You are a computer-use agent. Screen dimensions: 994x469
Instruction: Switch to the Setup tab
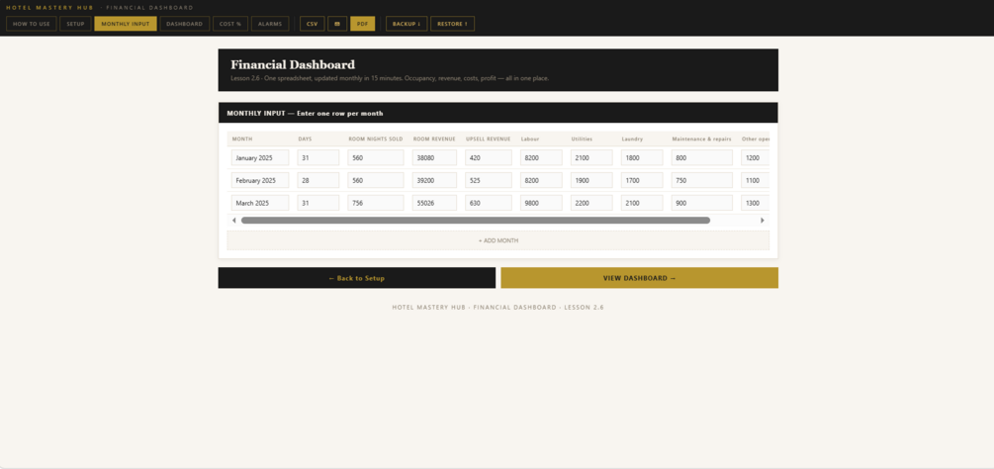(x=75, y=24)
